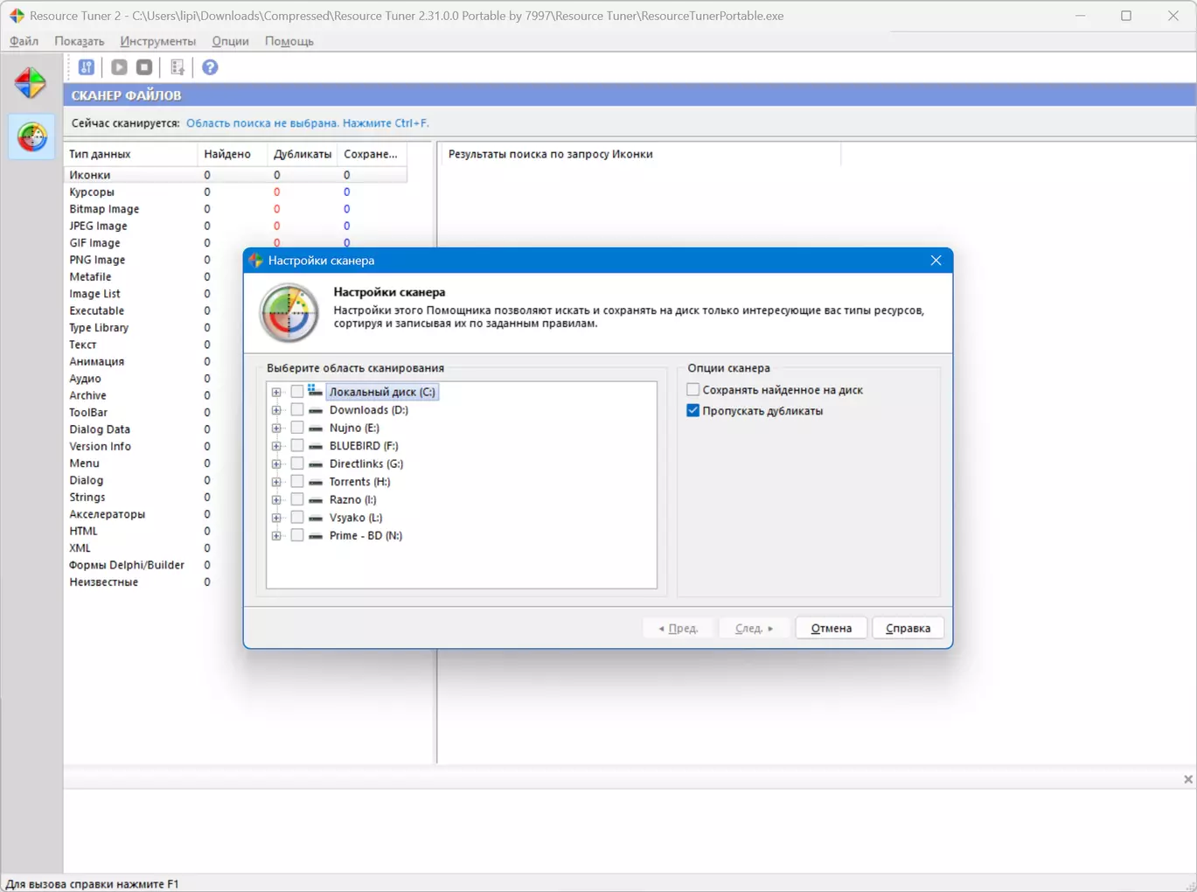This screenshot has height=892, width=1197.
Task: Expand the Directlinks (G:) tree node
Action: coord(276,463)
